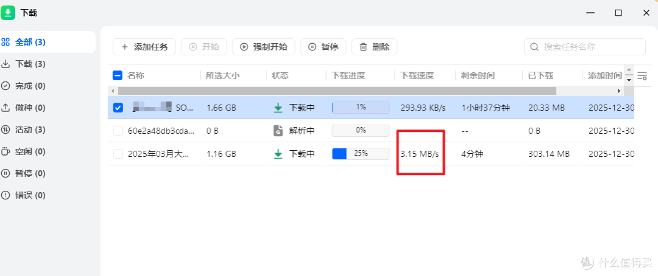Image resolution: width=658 pixels, height=276 pixels.
Task: Click the horizontal scrollbar thumb under the headers
Action: 337,91
